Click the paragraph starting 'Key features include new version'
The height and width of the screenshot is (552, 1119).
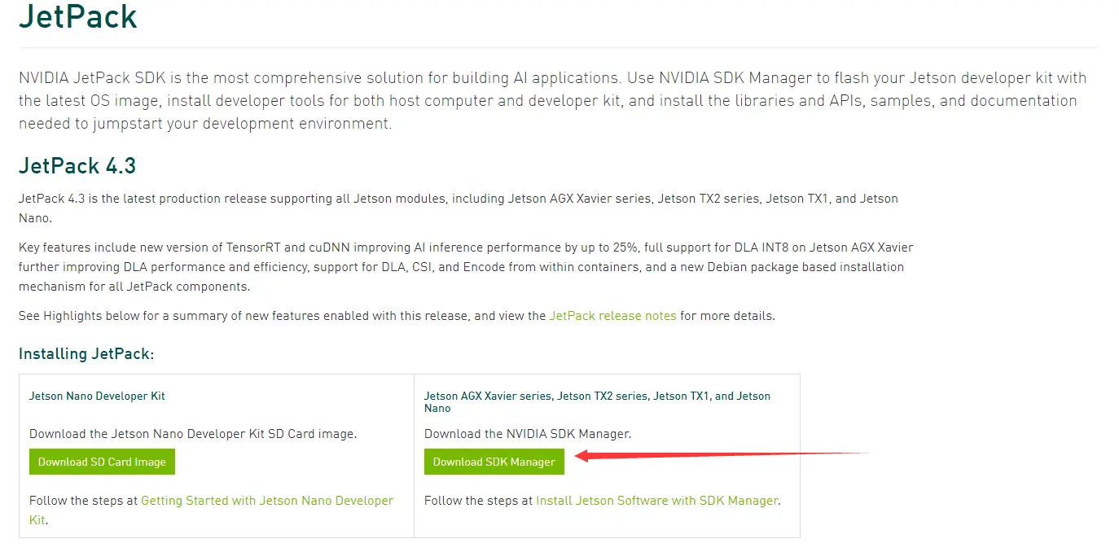466,267
